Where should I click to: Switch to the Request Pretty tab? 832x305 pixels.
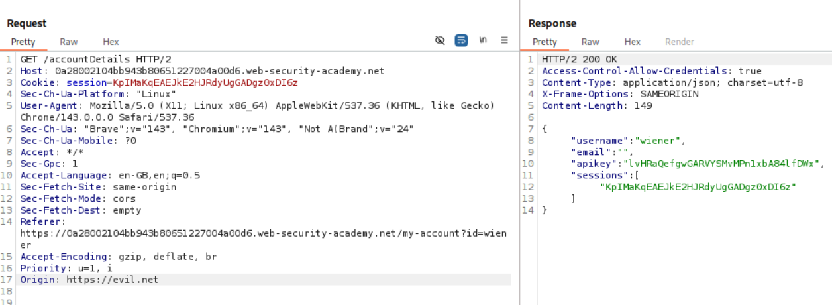click(23, 42)
